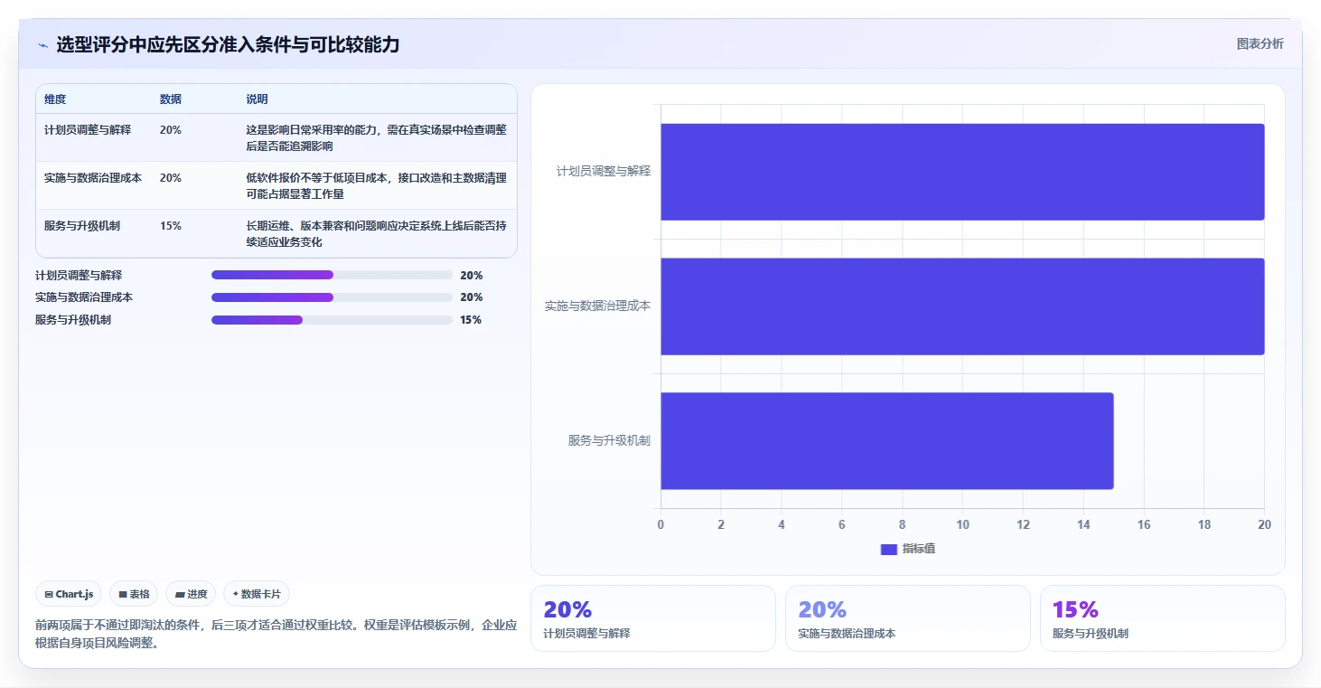Select the 进度 tag chip
The height and width of the screenshot is (688, 1321).
(191, 594)
